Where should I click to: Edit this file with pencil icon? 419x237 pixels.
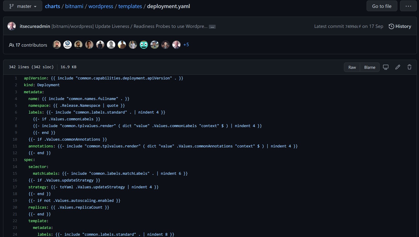(398, 67)
